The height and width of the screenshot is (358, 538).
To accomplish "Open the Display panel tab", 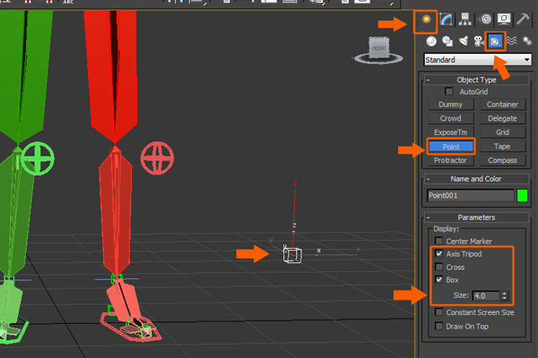I will coord(504,19).
